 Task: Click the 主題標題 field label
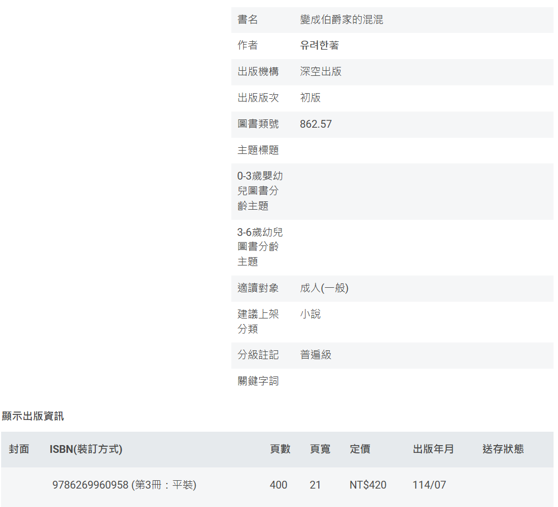click(x=258, y=150)
